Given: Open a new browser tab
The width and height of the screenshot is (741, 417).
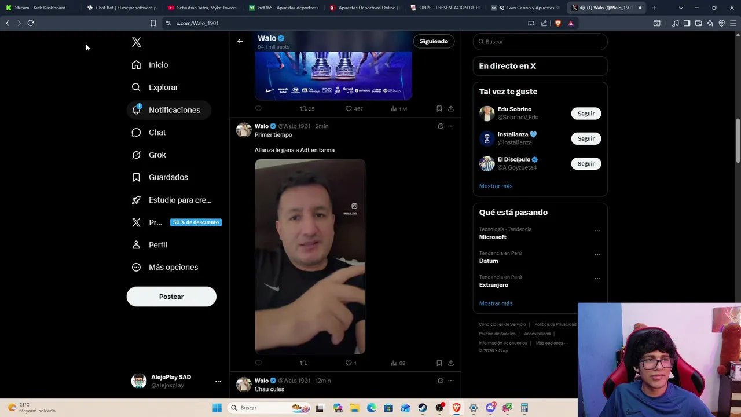Looking at the screenshot, I should pos(654,8).
